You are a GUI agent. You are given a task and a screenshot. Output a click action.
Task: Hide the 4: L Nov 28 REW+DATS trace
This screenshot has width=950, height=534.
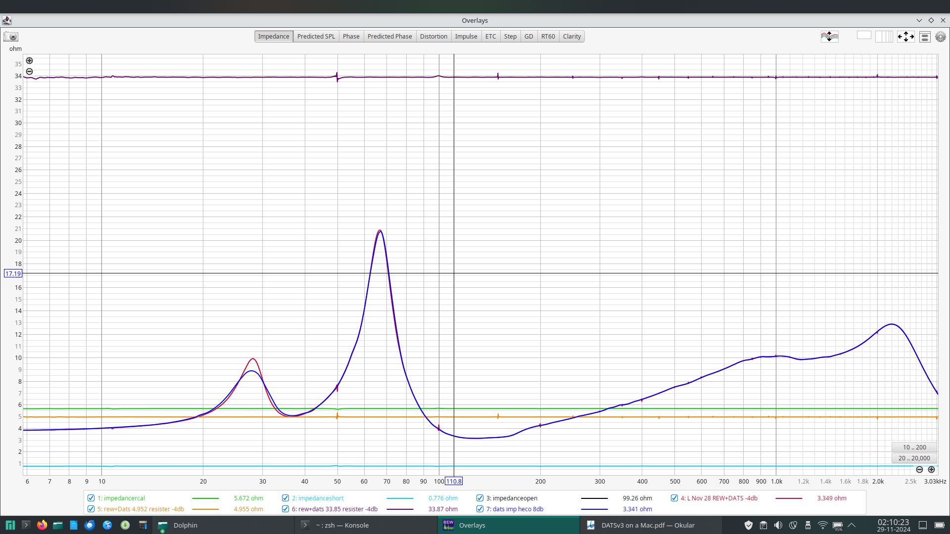click(674, 498)
